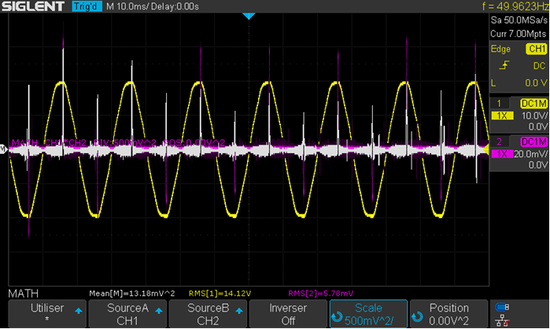Click the channel 1 DC1M coupling badge
This screenshot has width=550, height=329.
533,103
